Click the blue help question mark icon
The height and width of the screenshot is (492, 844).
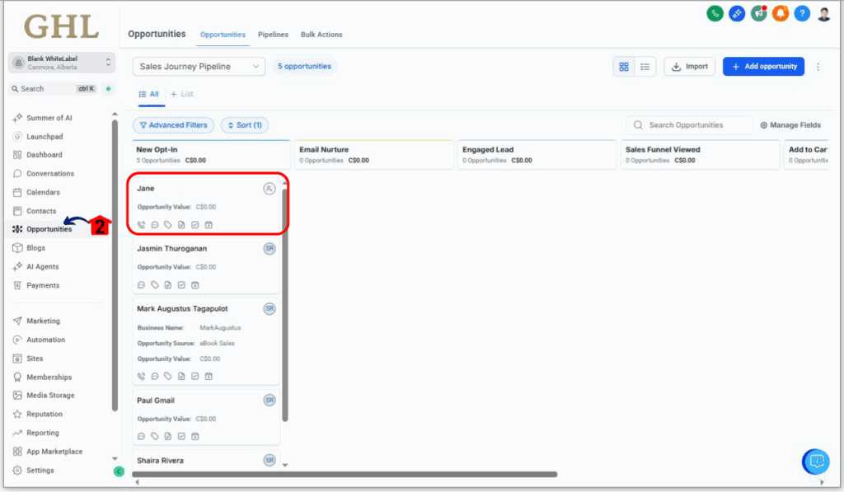802,13
